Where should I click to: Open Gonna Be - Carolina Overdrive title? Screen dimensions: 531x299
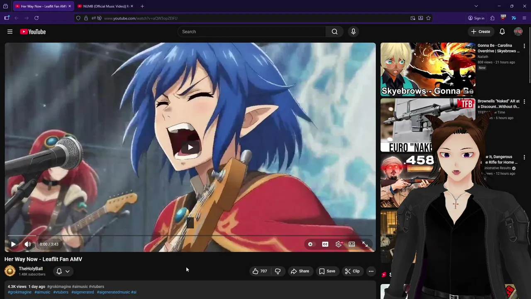point(498,48)
